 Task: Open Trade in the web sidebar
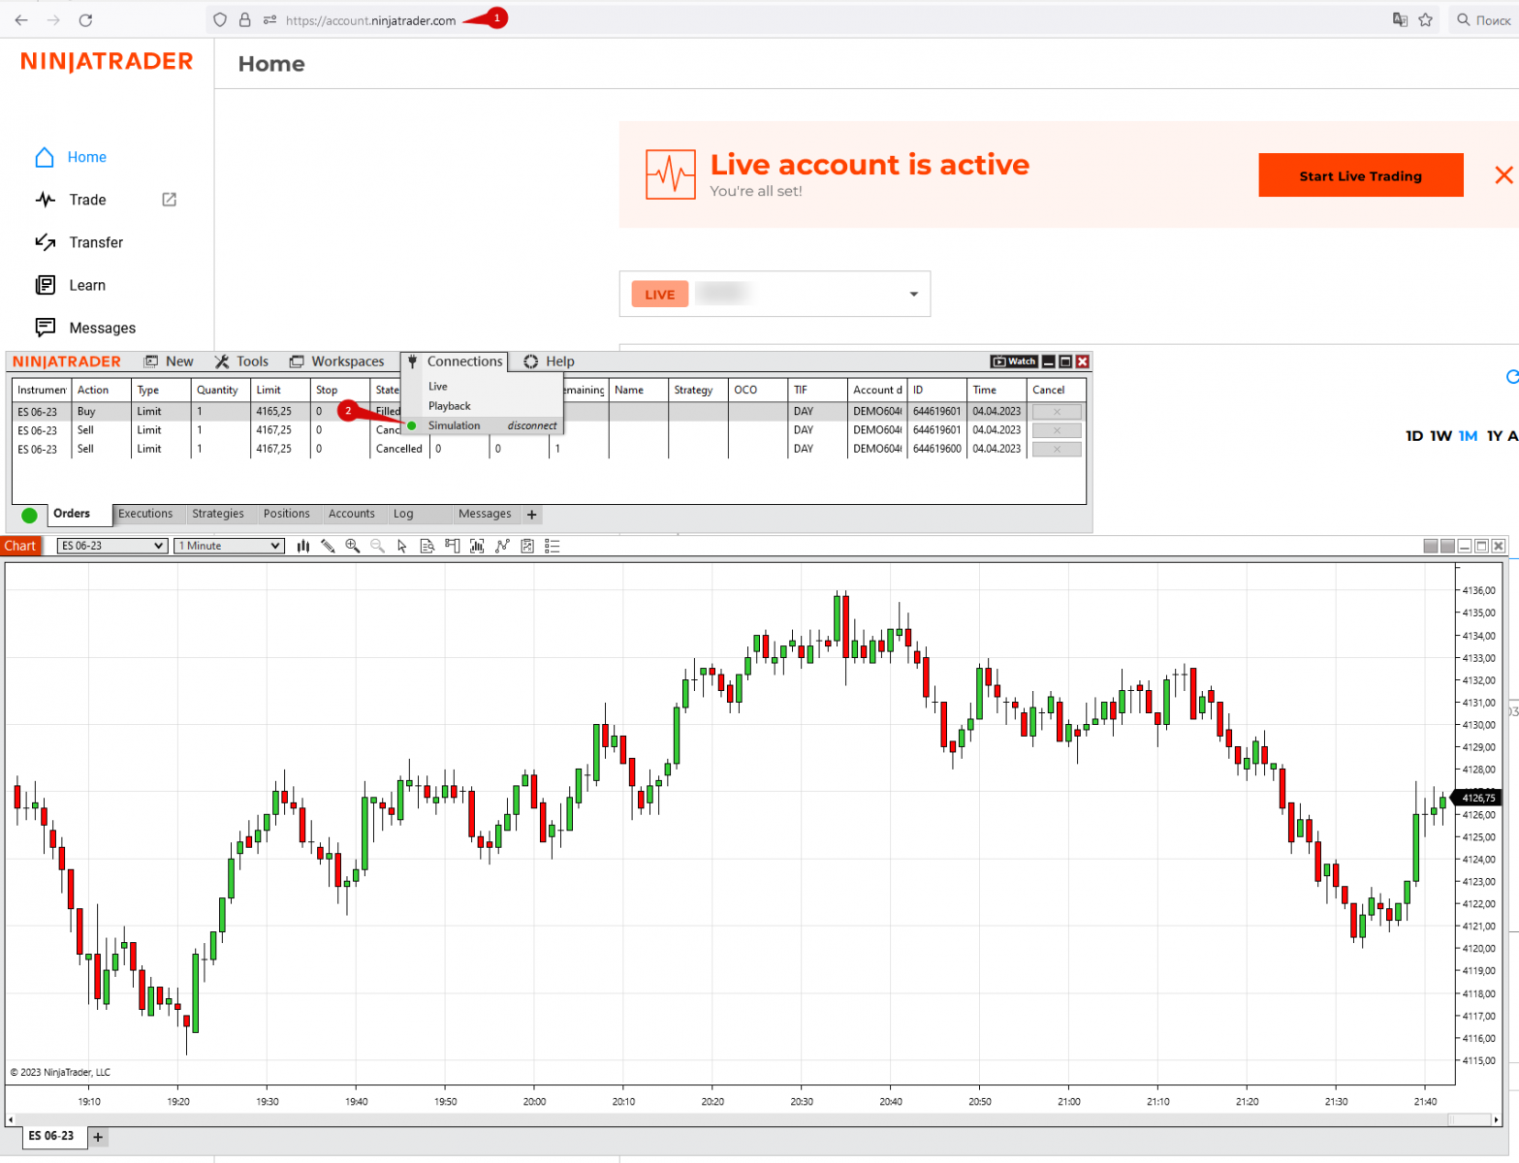71,200
